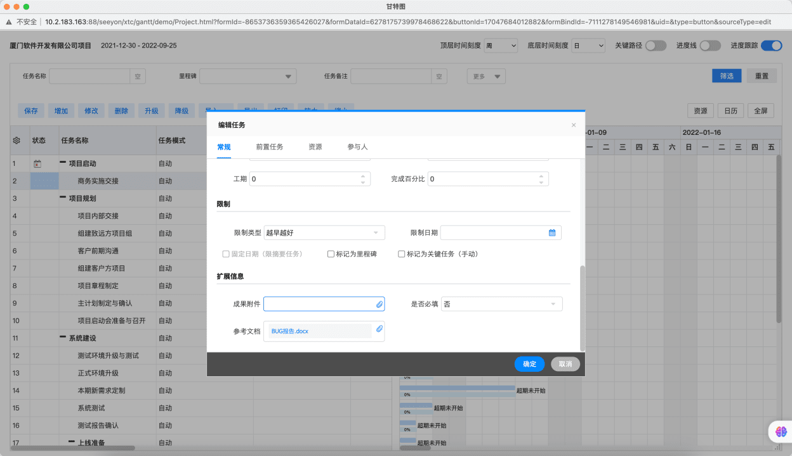Screen dimensions: 792x456
Task: Click the 空 button beside 任务备注 field
Action: pos(440,76)
